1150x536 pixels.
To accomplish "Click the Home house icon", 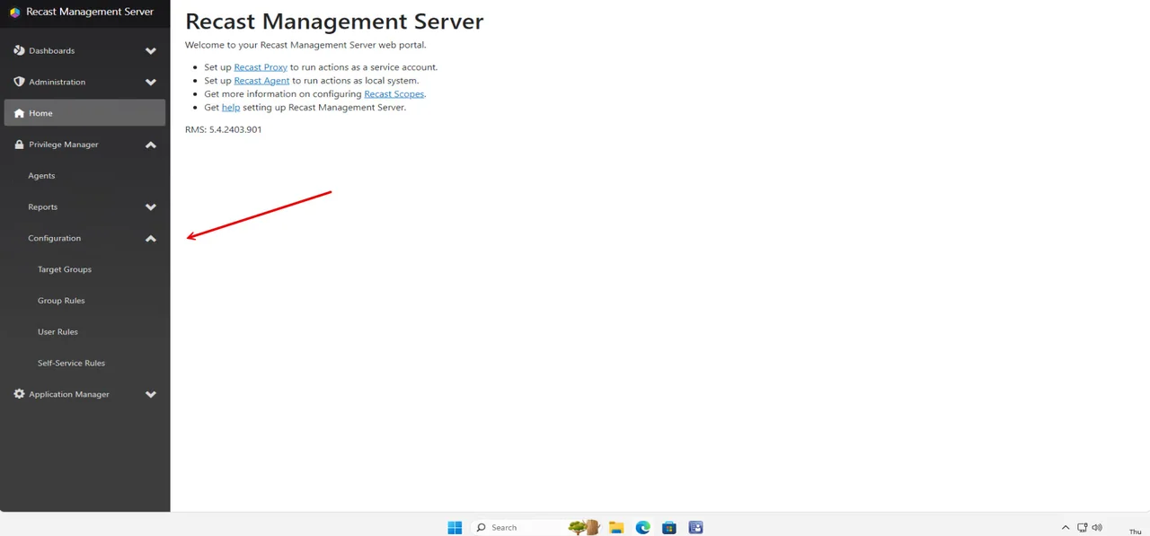I will coord(19,113).
